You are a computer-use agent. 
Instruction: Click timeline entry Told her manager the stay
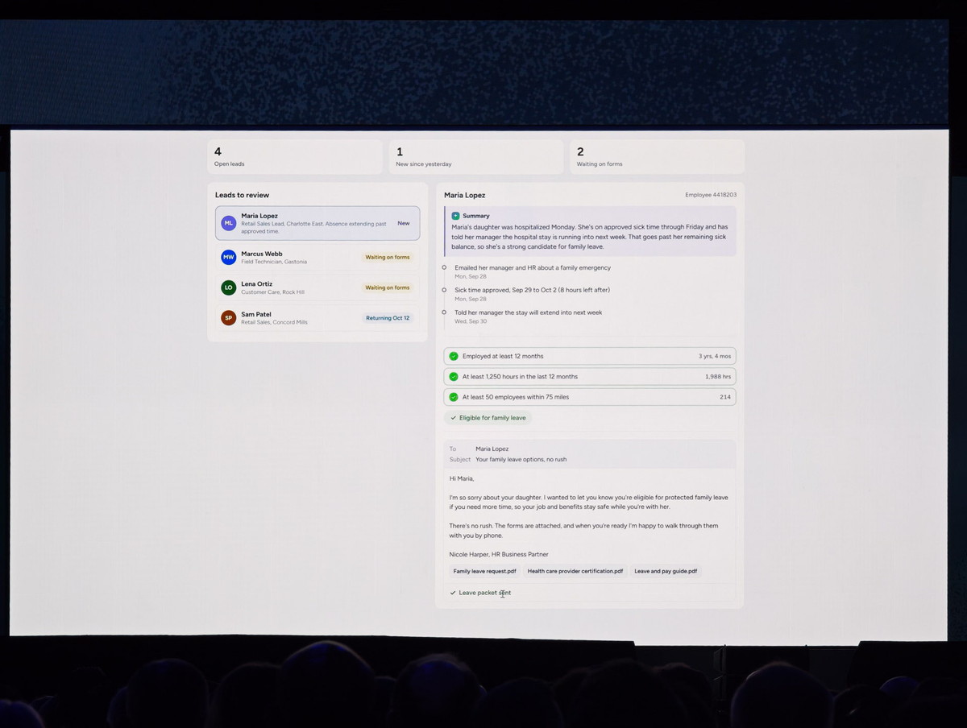pyautogui.click(x=528, y=316)
